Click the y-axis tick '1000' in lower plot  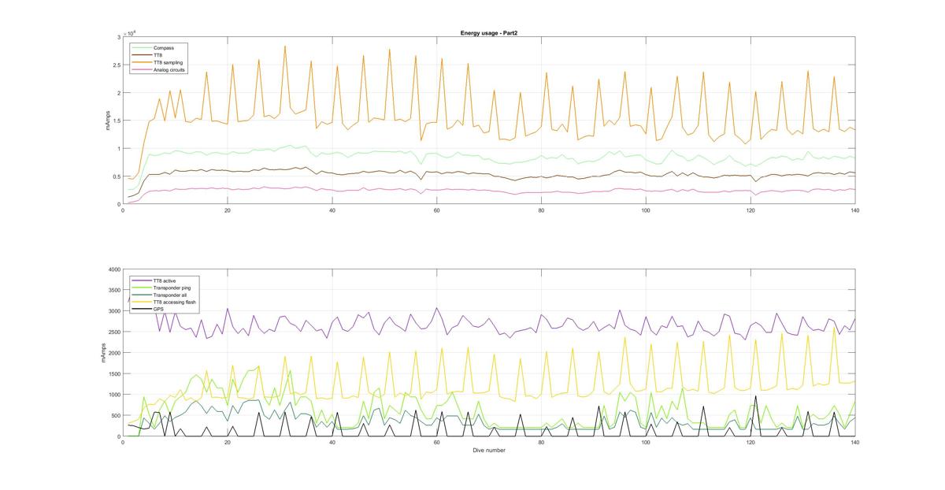pyautogui.click(x=114, y=395)
